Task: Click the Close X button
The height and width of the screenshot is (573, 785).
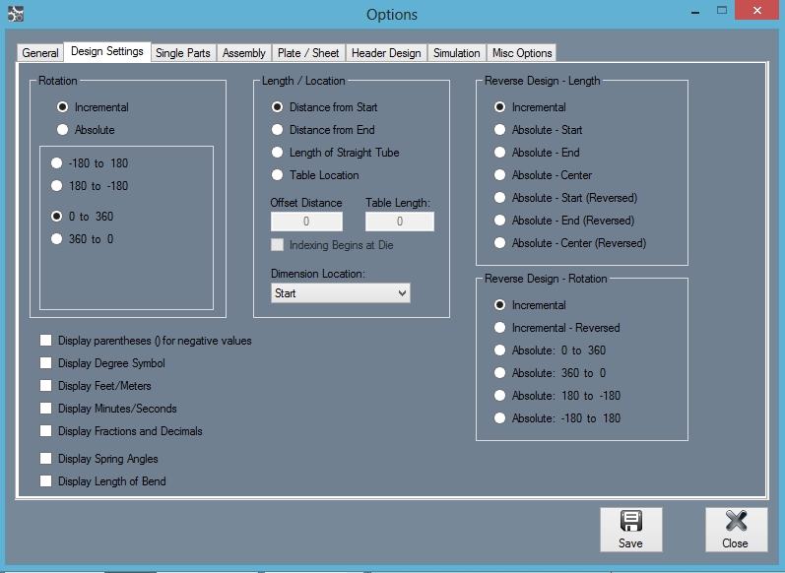Action: [x=735, y=529]
